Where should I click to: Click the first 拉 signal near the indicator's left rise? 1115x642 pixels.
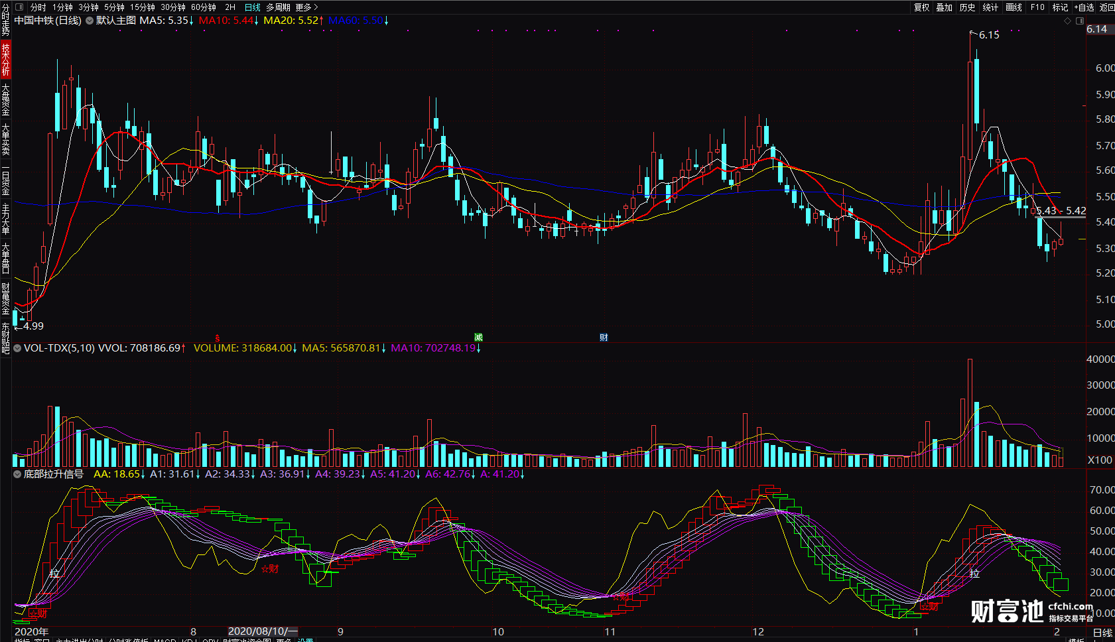[x=54, y=574]
